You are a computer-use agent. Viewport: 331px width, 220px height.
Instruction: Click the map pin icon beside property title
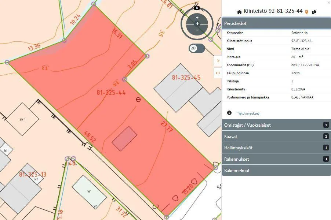click(306, 12)
